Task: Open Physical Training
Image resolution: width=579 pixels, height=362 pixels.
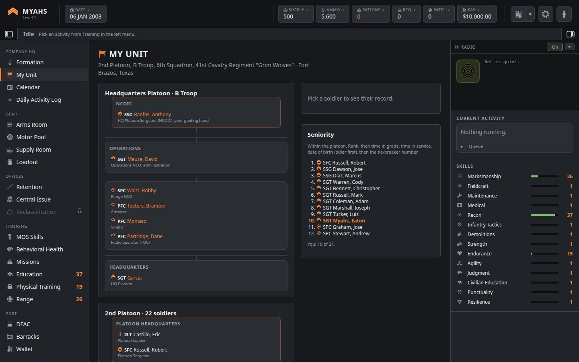Action: pyautogui.click(x=44, y=287)
